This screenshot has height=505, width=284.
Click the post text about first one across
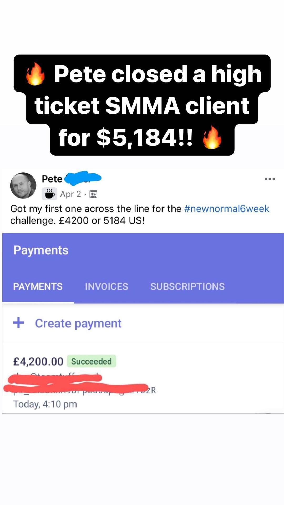pyautogui.click(x=140, y=214)
